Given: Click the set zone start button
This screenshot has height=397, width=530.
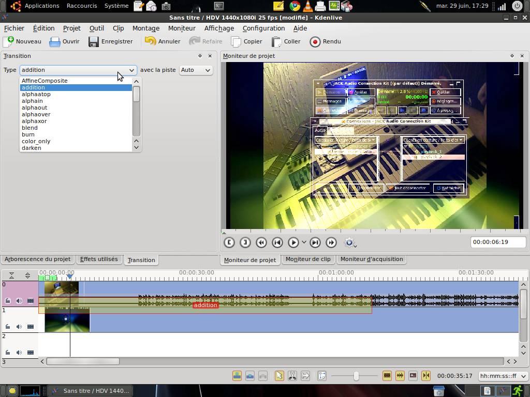Looking at the screenshot, I should coord(229,242).
